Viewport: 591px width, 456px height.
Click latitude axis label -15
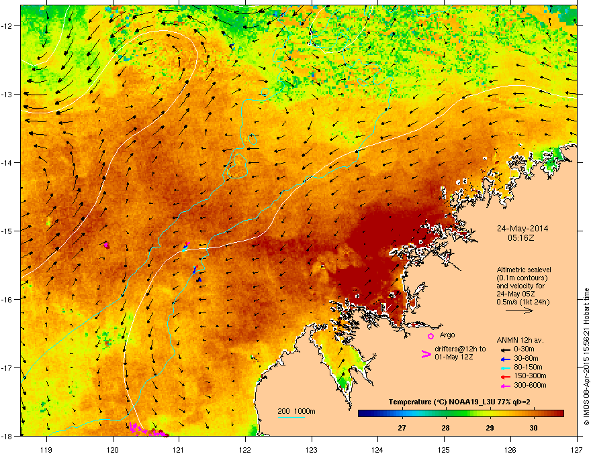tap(7, 231)
